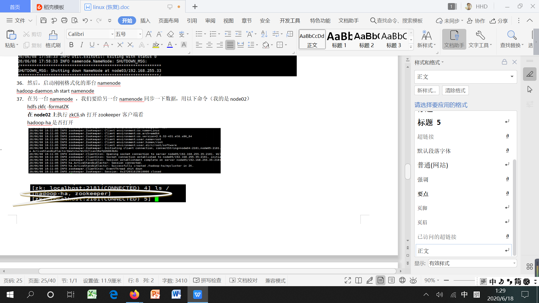This screenshot has height=303, width=539.
Task: Click the superscript icon
Action: click(x=120, y=45)
